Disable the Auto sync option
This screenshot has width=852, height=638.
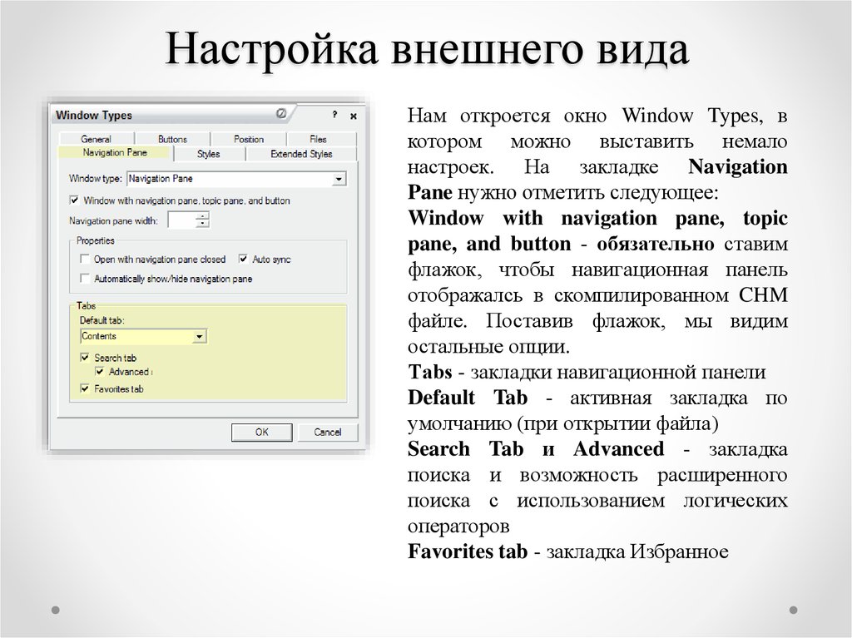[242, 258]
